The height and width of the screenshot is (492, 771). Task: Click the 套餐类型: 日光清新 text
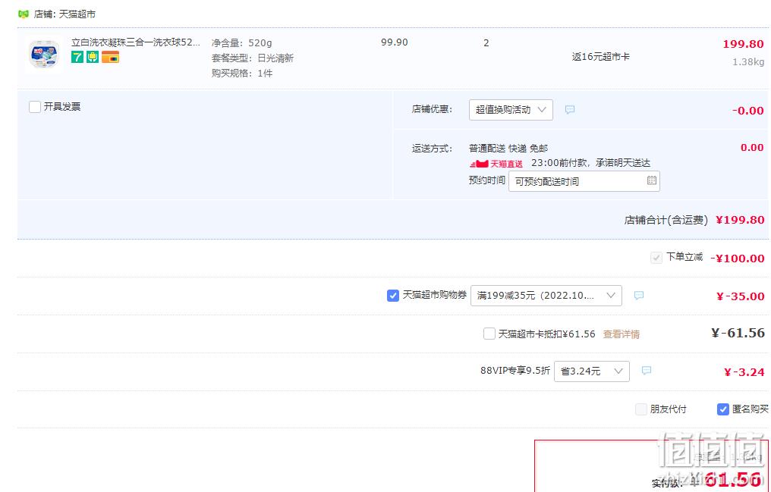pos(252,58)
